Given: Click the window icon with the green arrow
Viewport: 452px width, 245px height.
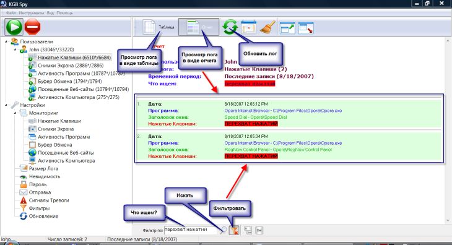Looking at the screenshot, I should coord(287,28).
